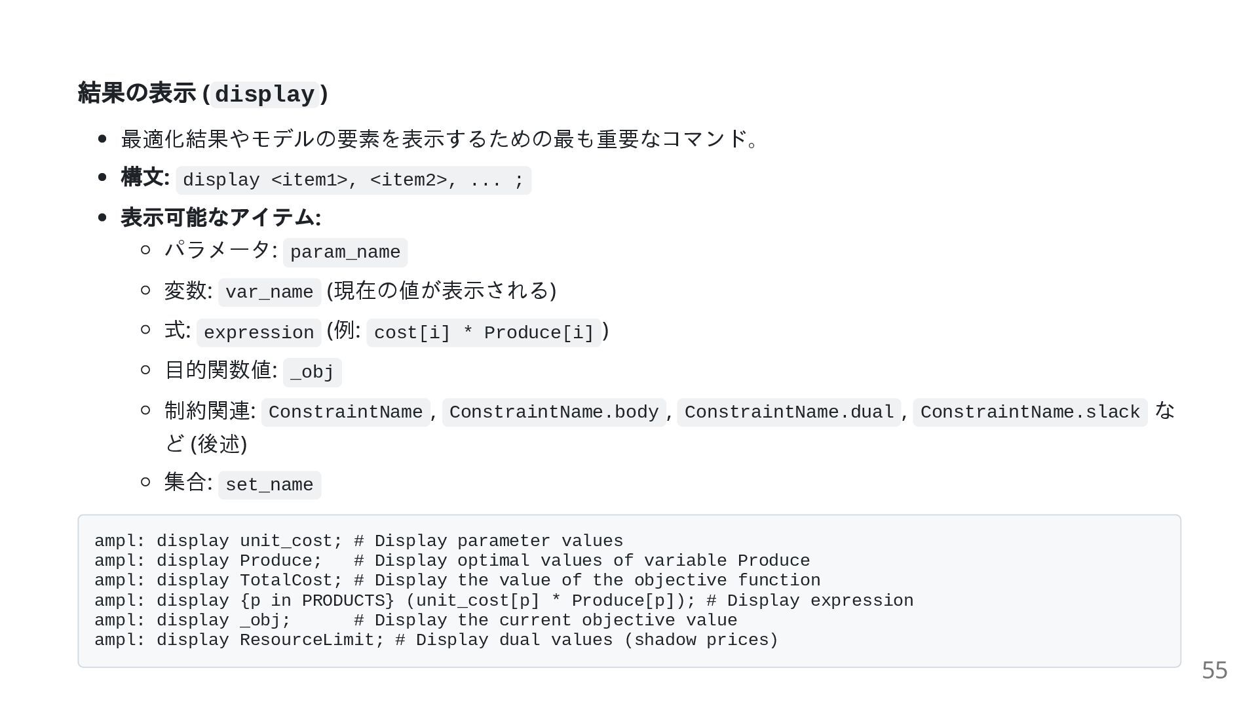Click the _obj inline code in the bullet list
The width and height of the screenshot is (1258, 708).
[x=312, y=372]
